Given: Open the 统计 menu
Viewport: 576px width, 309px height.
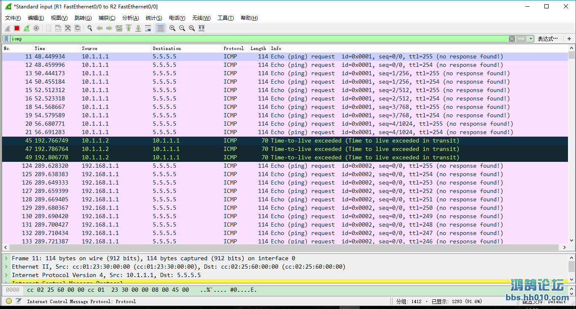Looking at the screenshot, I should click(x=154, y=18).
